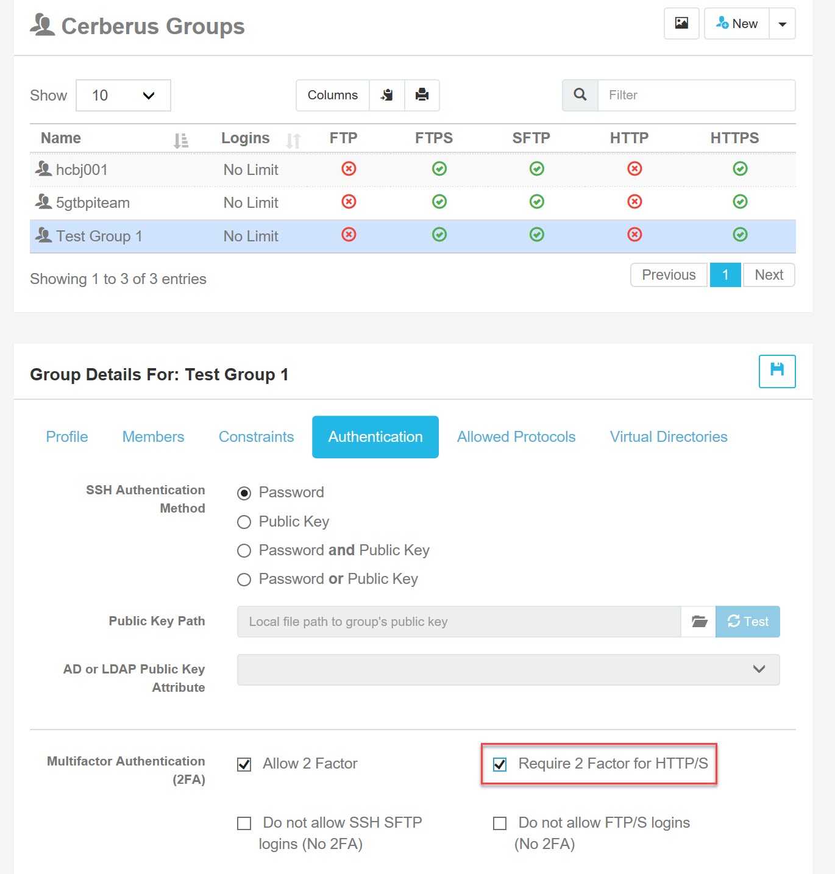Image resolution: width=835 pixels, height=874 pixels.
Task: Click the Name column header
Action: tap(61, 138)
